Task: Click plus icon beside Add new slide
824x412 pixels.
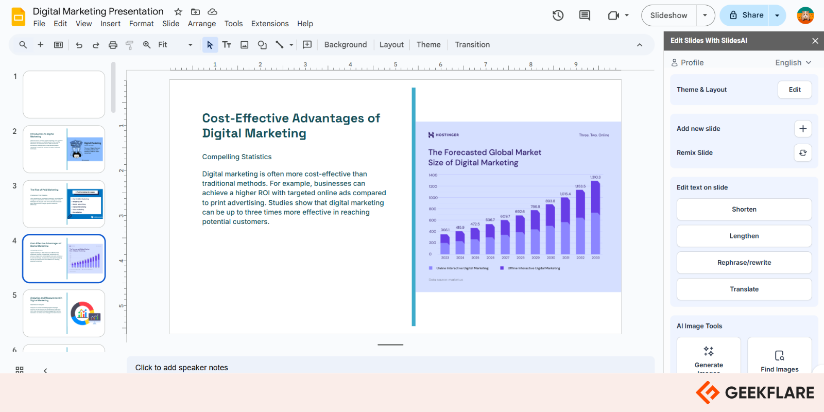Action: click(x=803, y=129)
